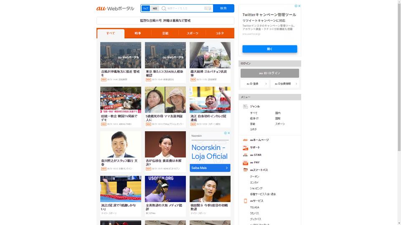Image resolution: width=401 pixels, height=225 pixels.
Task: Open the 桃田賢斗 article thumbnail
Action: point(210,189)
